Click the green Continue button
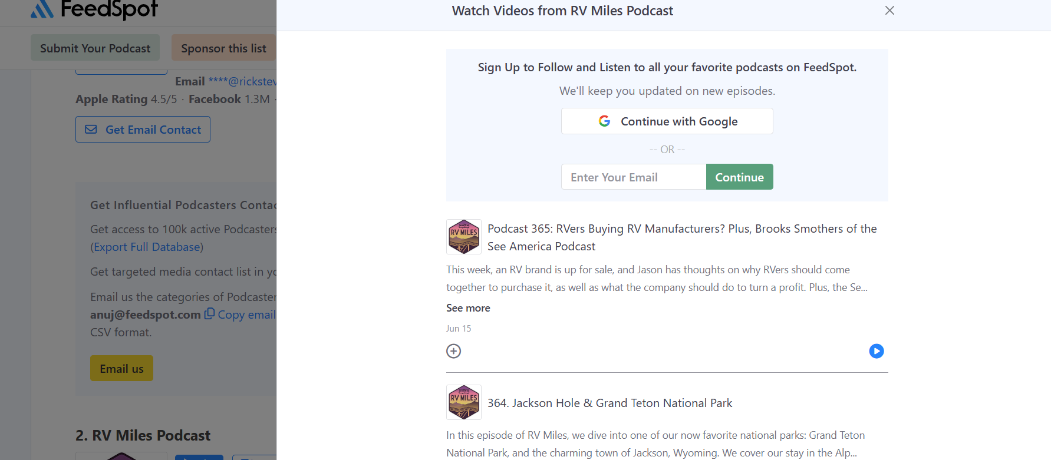Viewport: 1051px width, 460px height. (739, 177)
